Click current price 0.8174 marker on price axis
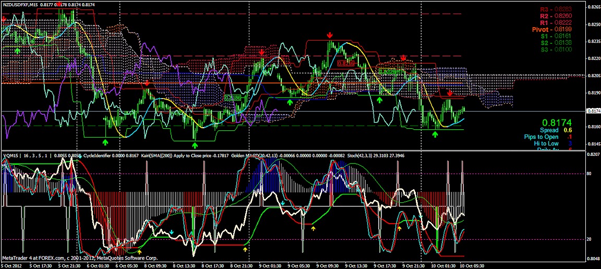 [593, 111]
